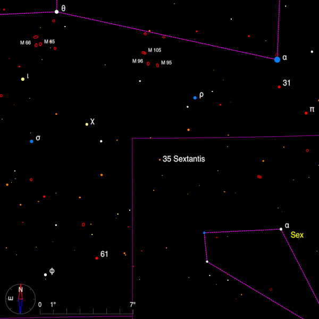The width and height of the screenshot is (319, 319).
Task: Select the blue star labeled ρ
Action: click(x=195, y=98)
